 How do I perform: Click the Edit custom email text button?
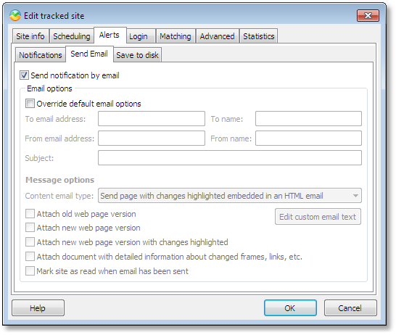(318, 217)
